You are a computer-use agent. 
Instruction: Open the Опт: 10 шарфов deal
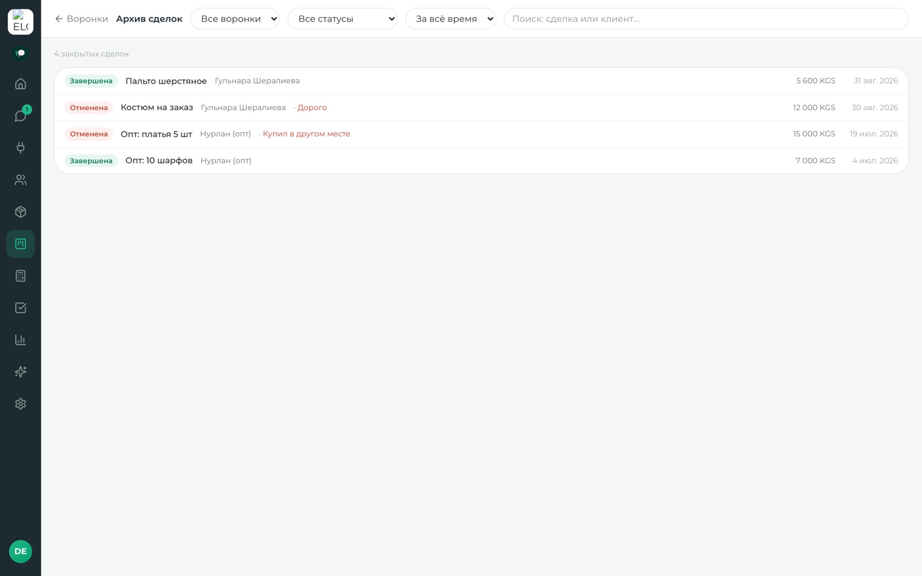tap(481, 161)
